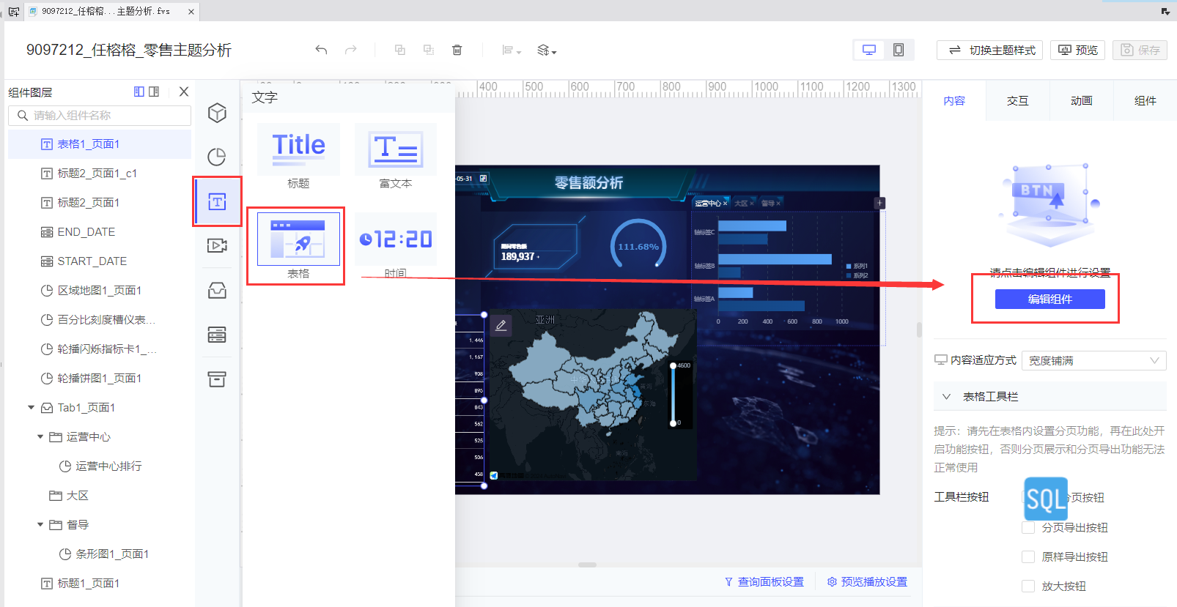Image resolution: width=1177 pixels, height=607 pixels.
Task: Switch to the 动画 tab
Action: 1081,100
